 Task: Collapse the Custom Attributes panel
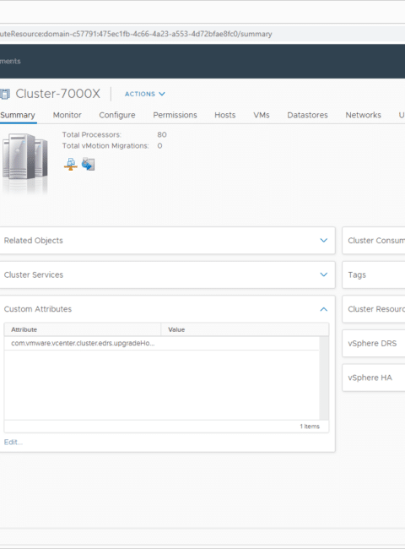pos(324,309)
